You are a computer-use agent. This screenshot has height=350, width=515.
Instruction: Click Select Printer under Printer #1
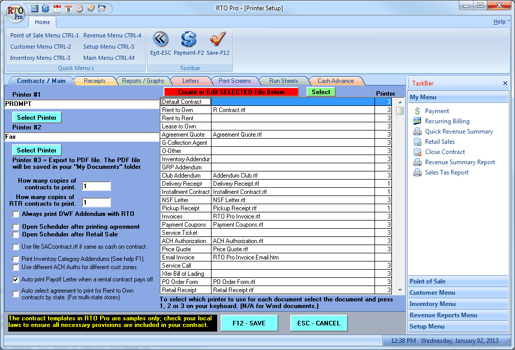[37, 118]
